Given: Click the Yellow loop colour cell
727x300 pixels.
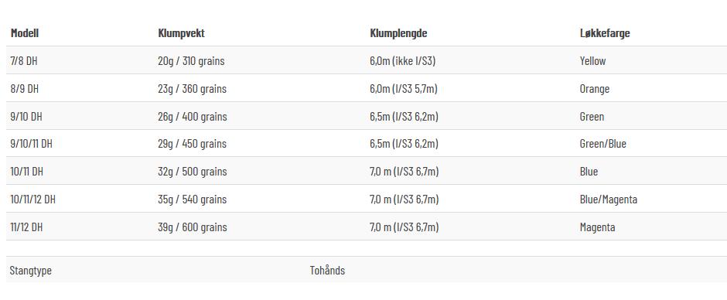Looking at the screenshot, I should tap(592, 61).
